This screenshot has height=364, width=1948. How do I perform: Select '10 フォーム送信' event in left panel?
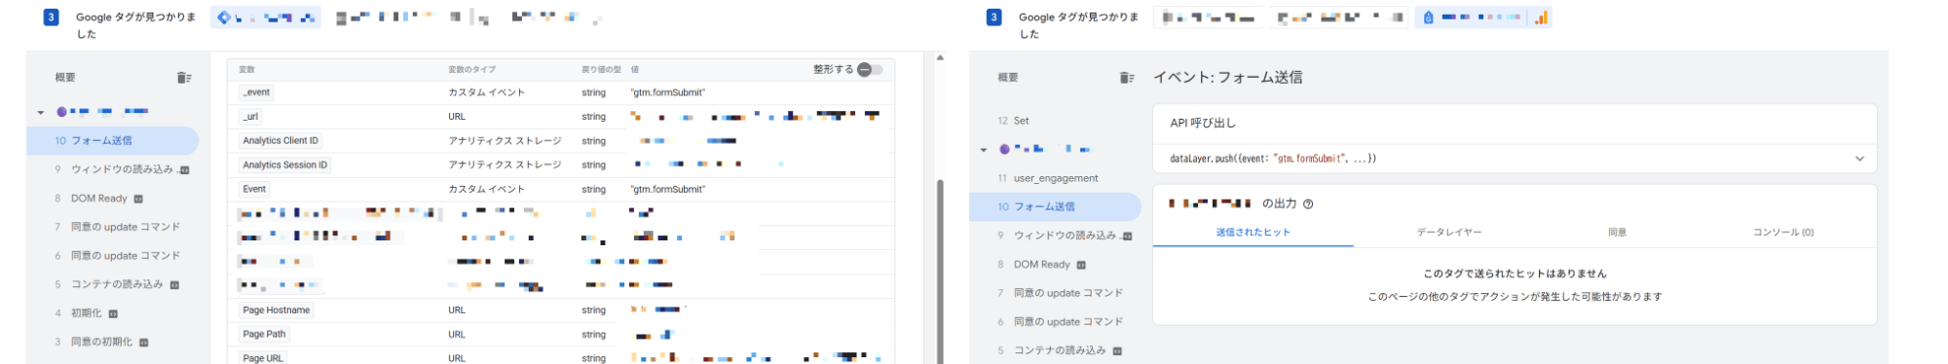[x=112, y=141]
